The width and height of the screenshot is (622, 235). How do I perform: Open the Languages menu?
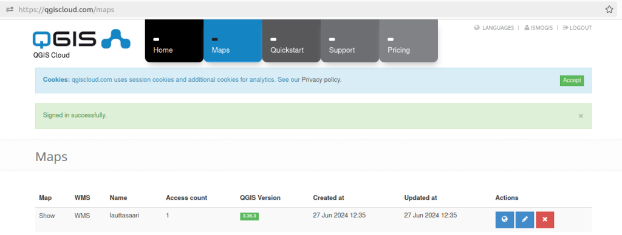tap(494, 28)
